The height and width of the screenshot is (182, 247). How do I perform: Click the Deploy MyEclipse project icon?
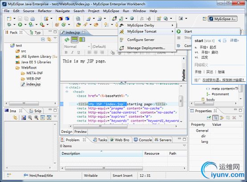point(115,18)
